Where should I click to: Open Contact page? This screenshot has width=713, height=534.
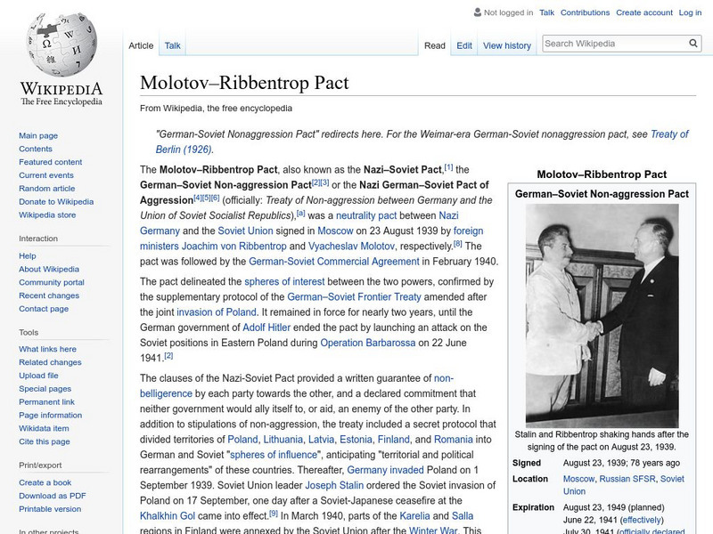pos(44,308)
